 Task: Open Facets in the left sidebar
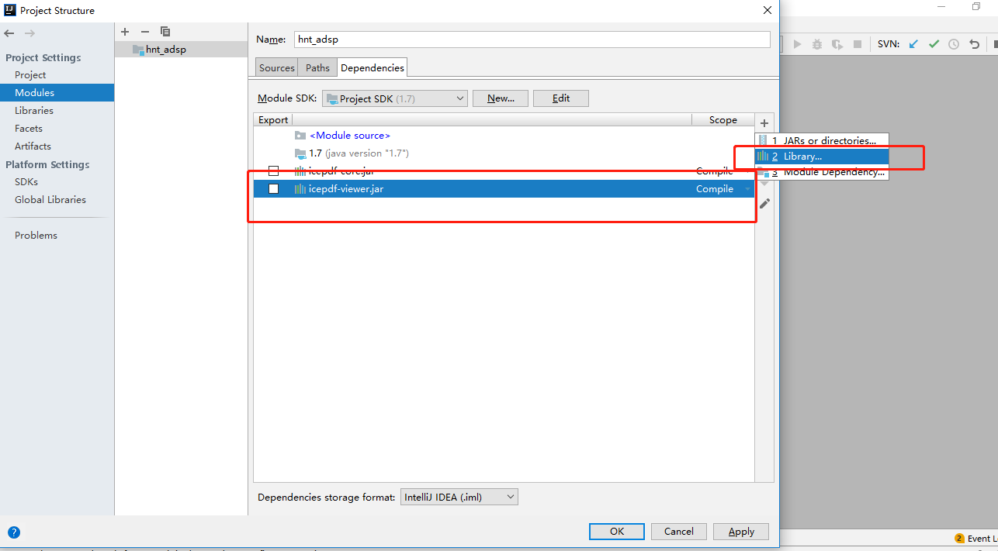click(x=29, y=129)
